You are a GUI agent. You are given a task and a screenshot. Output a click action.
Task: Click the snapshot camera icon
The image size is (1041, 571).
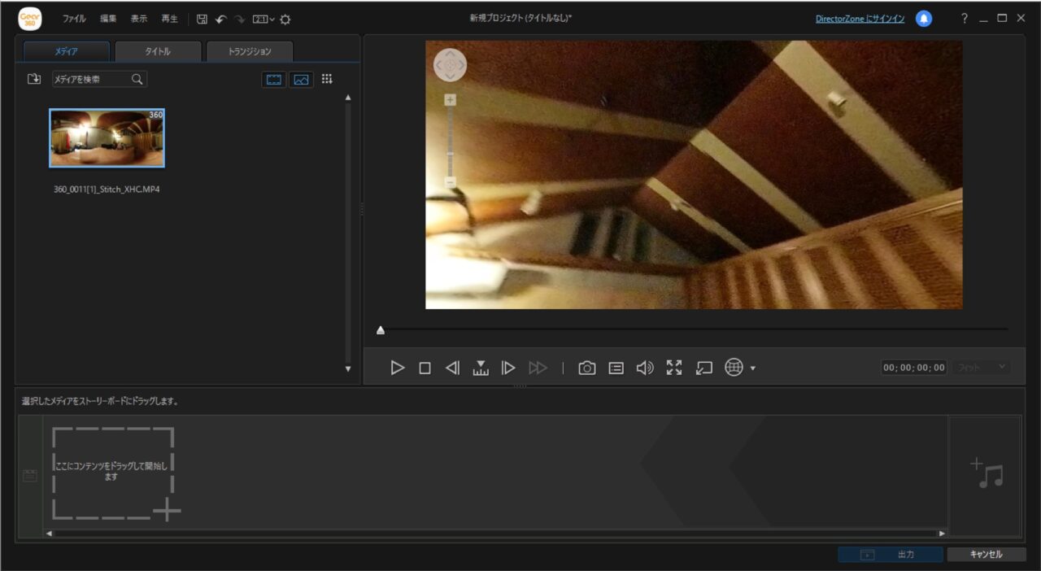click(586, 368)
